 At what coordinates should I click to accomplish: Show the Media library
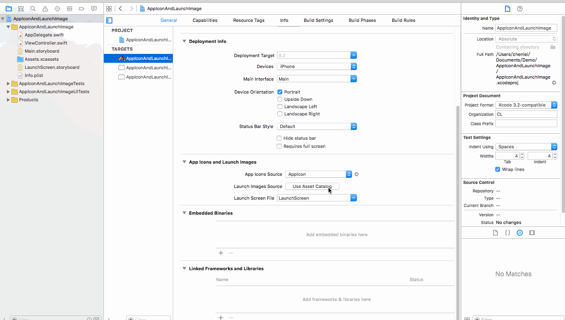(x=532, y=233)
